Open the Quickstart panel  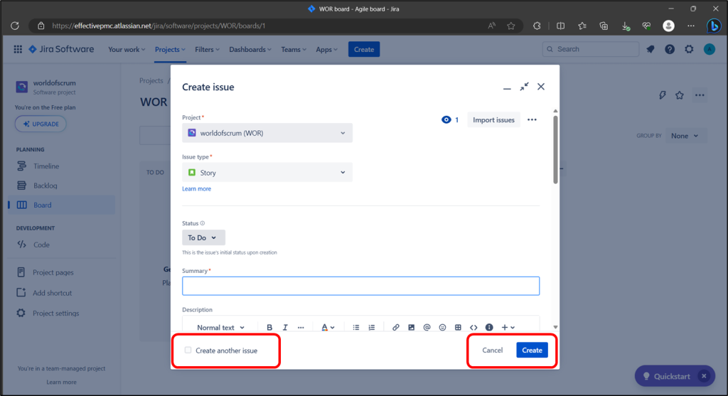(x=667, y=376)
